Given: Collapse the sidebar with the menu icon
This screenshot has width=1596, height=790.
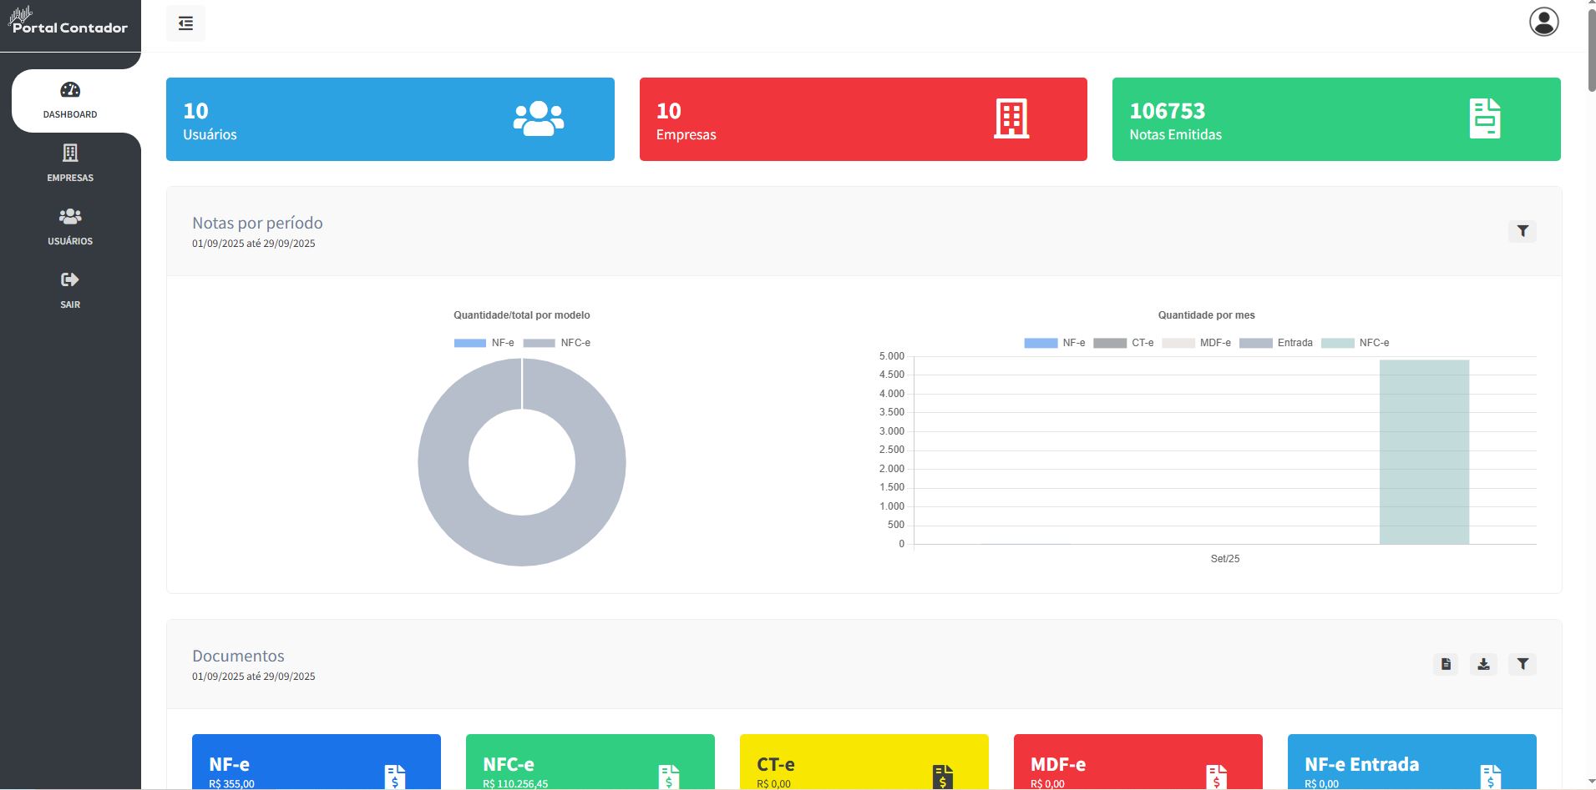Looking at the screenshot, I should (x=185, y=23).
